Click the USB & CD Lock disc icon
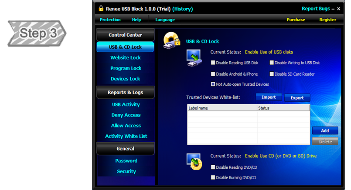 pyautogui.click(x=172, y=40)
